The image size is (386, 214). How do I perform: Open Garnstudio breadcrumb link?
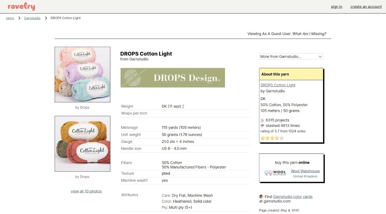[x=32, y=18]
